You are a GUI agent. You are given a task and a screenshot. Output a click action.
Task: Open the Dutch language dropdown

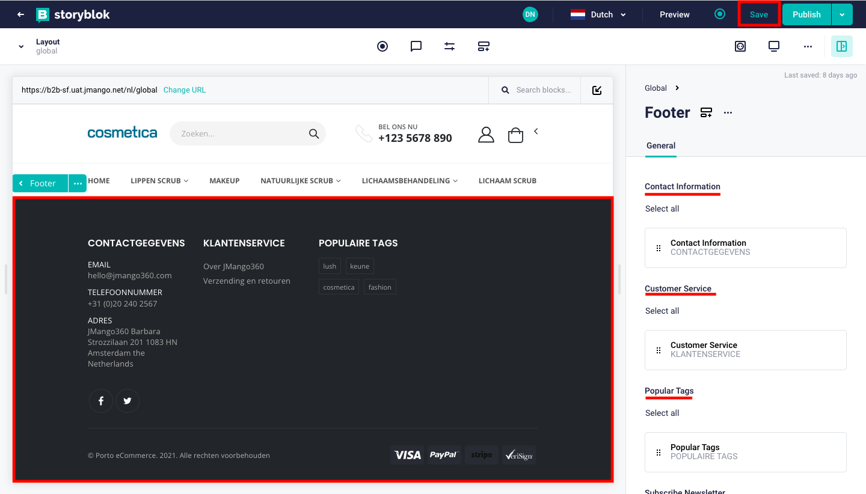pyautogui.click(x=598, y=14)
